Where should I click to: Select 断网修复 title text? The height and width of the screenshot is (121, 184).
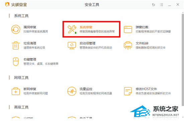click(30, 89)
